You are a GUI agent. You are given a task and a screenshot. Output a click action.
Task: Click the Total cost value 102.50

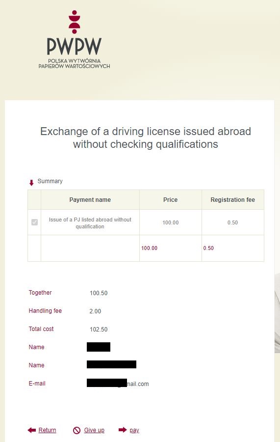click(99, 329)
